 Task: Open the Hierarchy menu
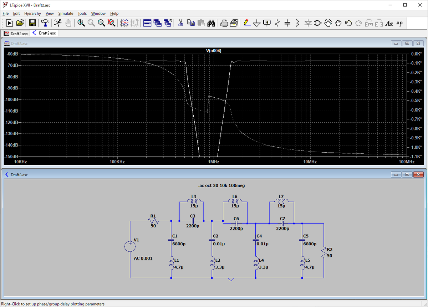(x=33, y=13)
